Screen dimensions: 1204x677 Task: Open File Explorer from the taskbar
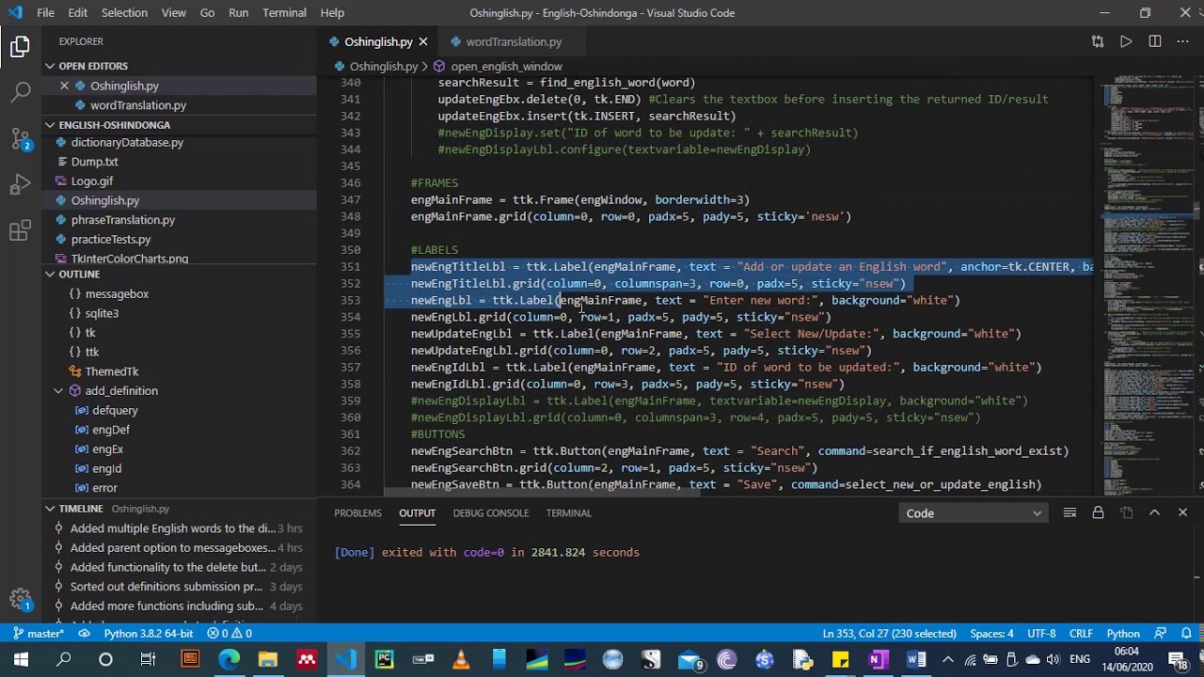click(268, 660)
